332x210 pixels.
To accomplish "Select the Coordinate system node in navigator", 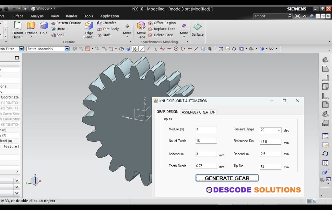I will pyautogui.click(x=10, y=97).
